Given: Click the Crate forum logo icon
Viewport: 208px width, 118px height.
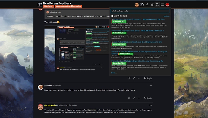Looking at the screenshot, I should point(40,5).
